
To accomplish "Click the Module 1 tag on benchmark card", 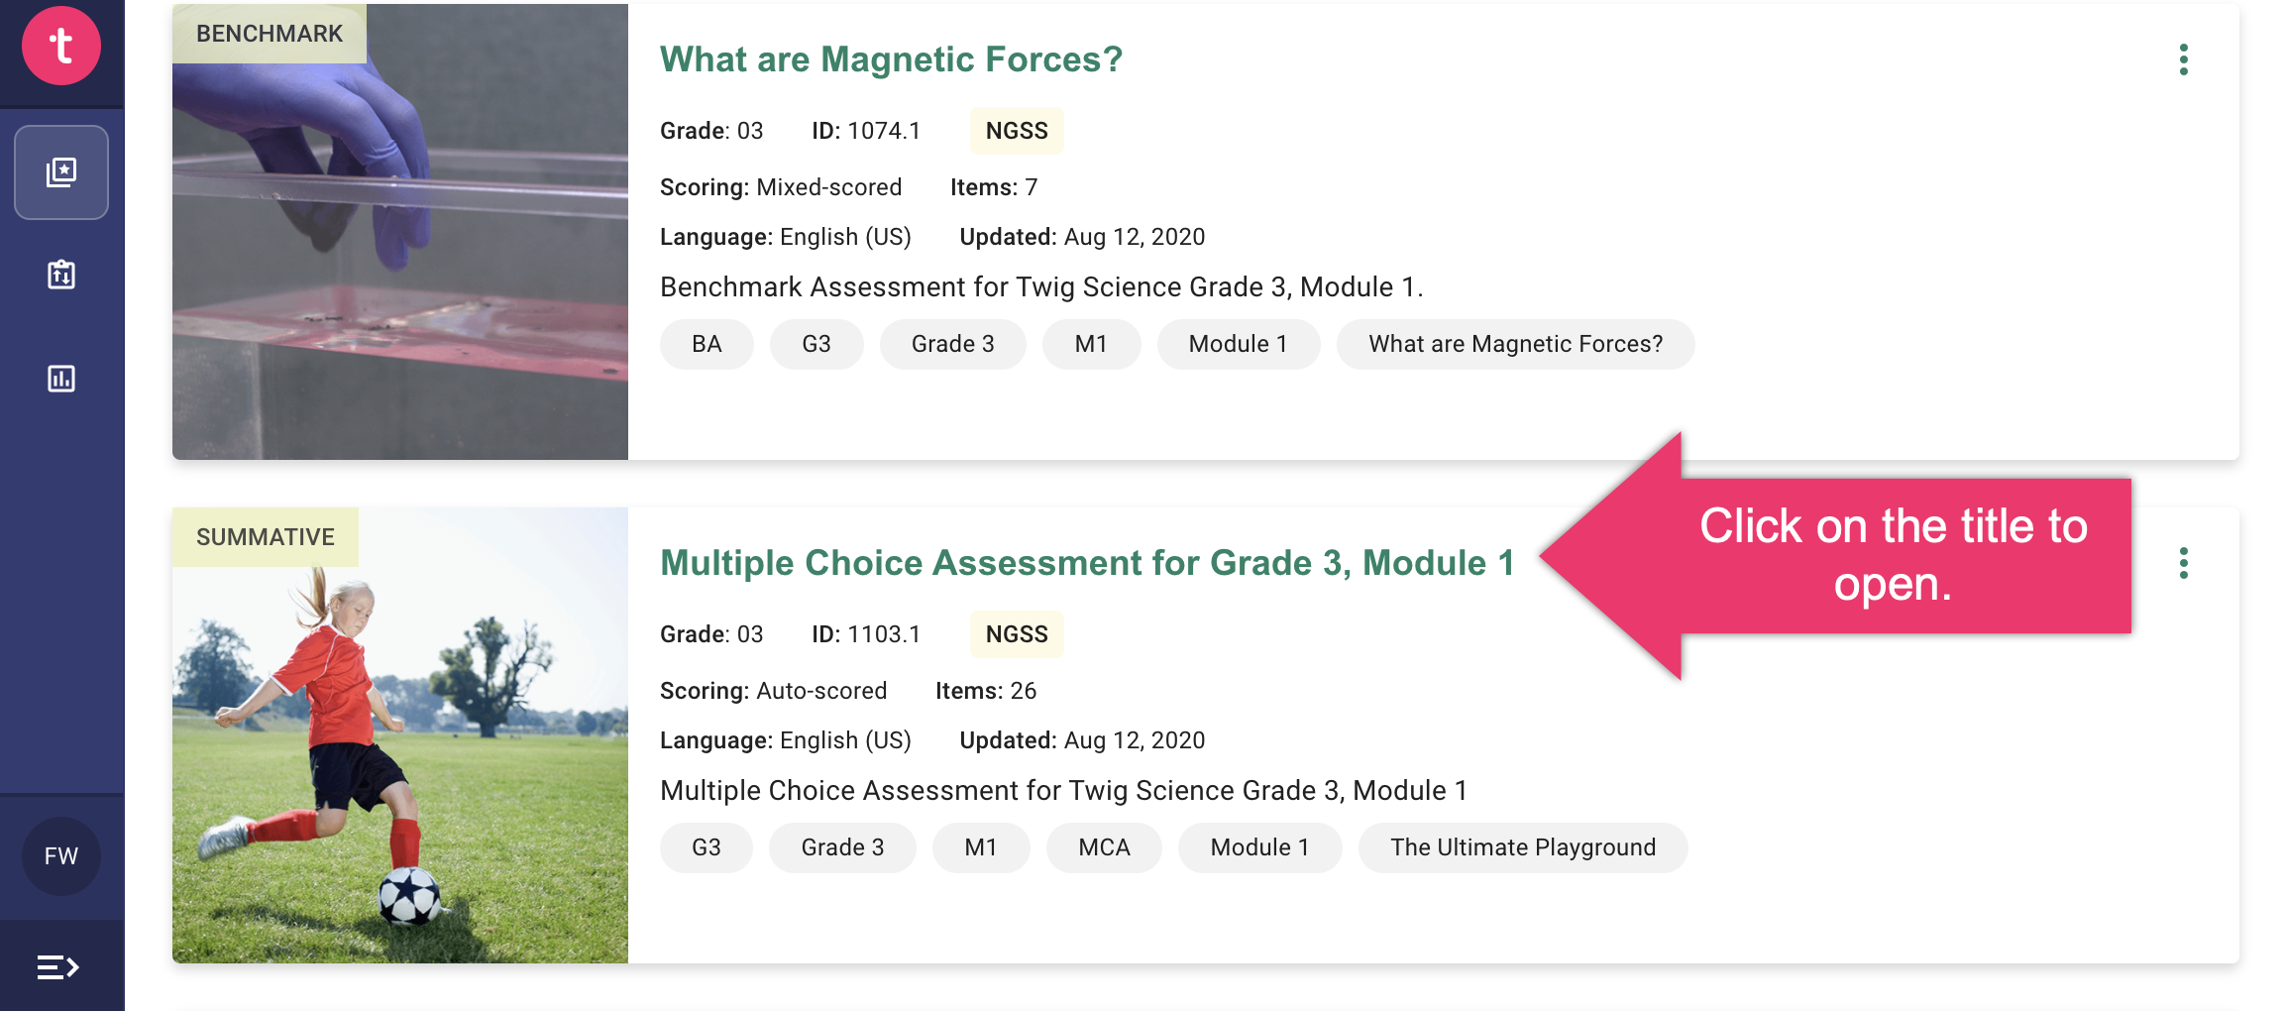I will click(1238, 344).
